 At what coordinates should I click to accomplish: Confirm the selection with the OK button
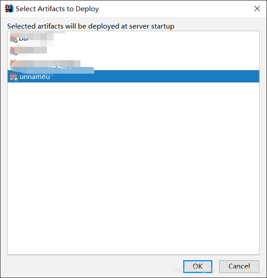[198, 266]
